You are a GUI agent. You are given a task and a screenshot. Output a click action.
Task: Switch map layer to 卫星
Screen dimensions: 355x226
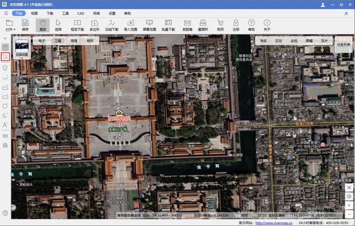[58, 41]
